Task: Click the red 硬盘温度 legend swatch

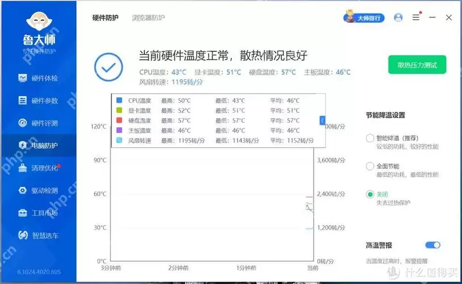Action: click(119, 120)
